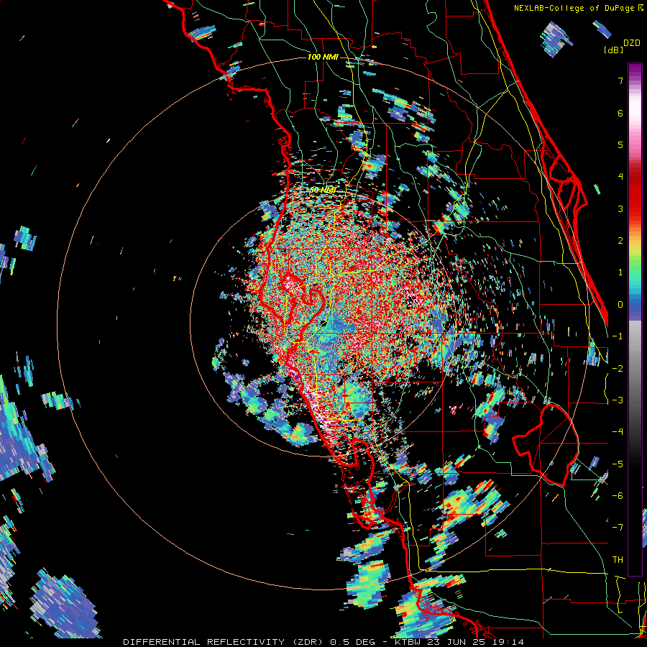Screen dimensions: 647x647
Task: Select the "5" value on the legend
Action: pyautogui.click(x=620, y=144)
